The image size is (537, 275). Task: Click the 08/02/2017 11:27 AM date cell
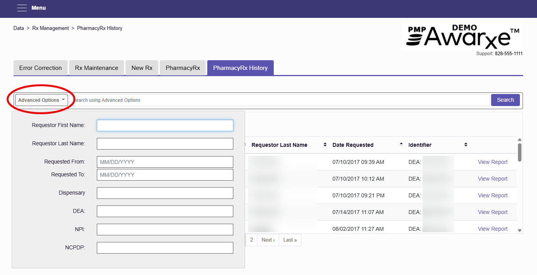point(358,229)
